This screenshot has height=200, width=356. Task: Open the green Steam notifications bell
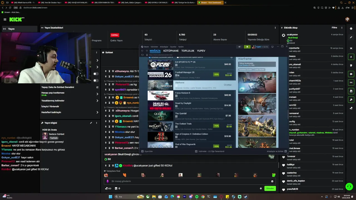247,47
